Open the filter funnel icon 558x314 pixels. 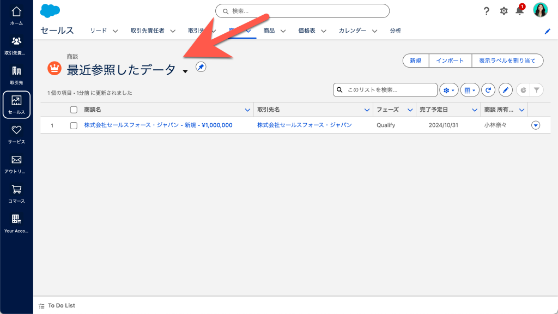tap(537, 90)
